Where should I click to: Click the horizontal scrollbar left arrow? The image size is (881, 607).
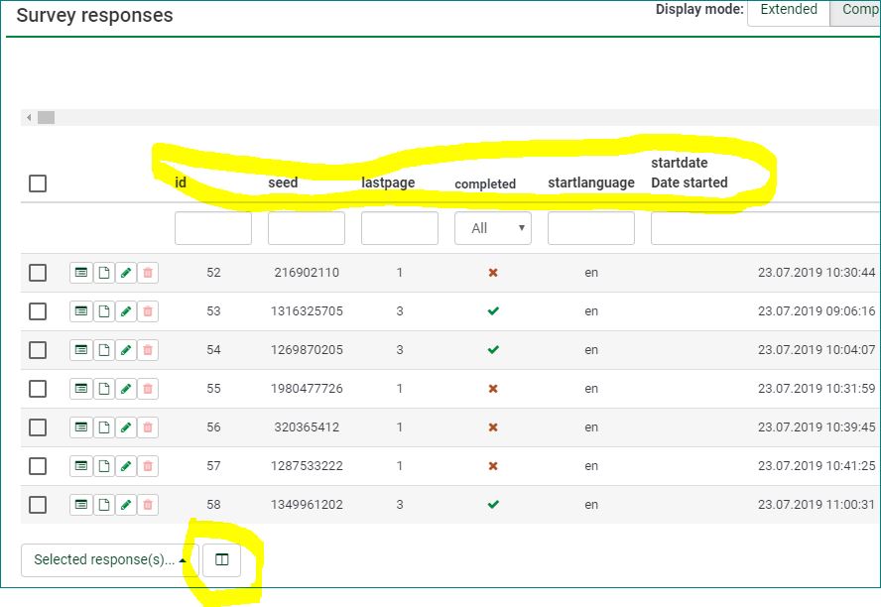pyautogui.click(x=30, y=118)
